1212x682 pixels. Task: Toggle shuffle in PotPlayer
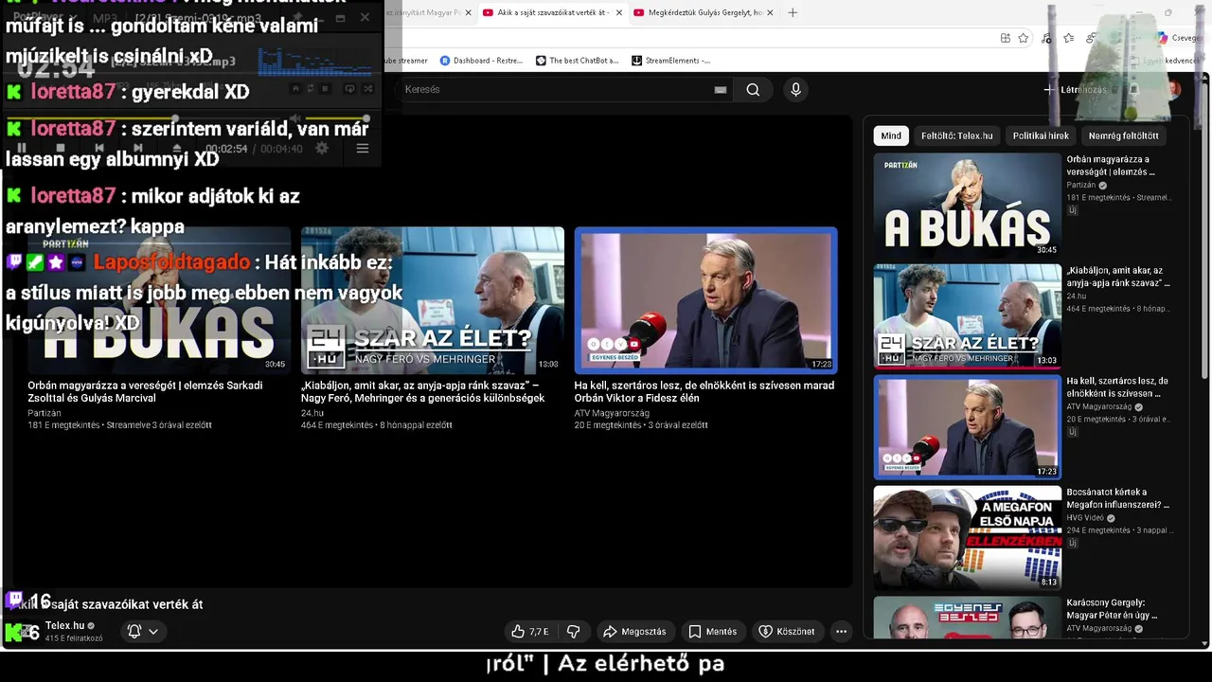(x=368, y=89)
